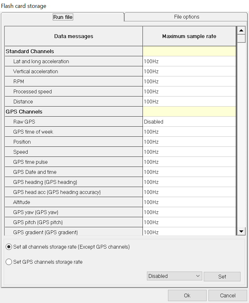Click the Standard Channels group header
This screenshot has width=249, height=303.
pos(30,51)
